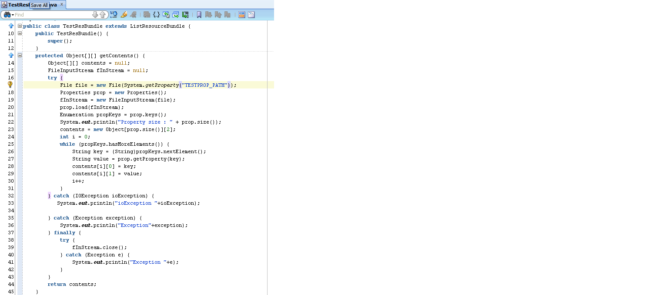Open the Find dropdown arrow
Image resolution: width=666 pixels, height=295 pixels.
(x=12, y=14)
